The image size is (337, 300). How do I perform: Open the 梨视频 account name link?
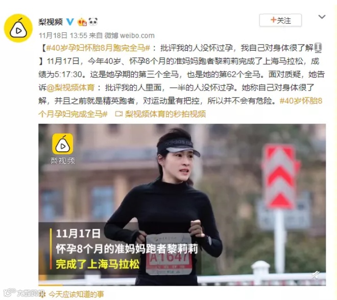coord(51,21)
